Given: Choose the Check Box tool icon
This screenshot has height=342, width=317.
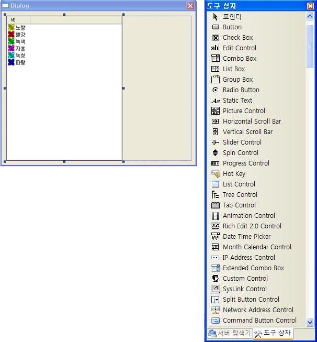Looking at the screenshot, I should coord(215,38).
